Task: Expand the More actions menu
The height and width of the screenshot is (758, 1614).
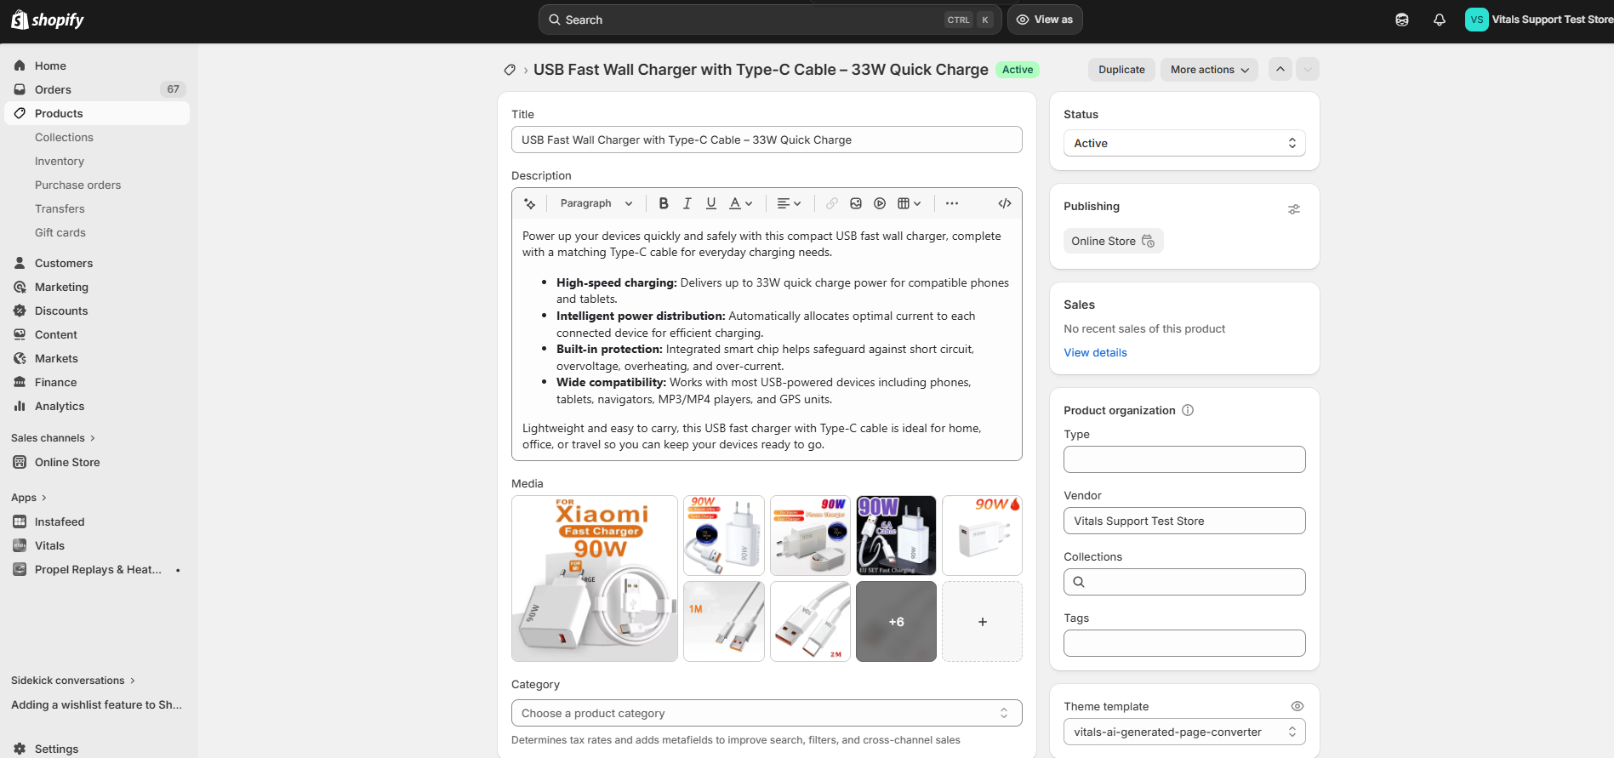Action: (1210, 70)
